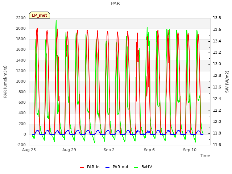The image size is (232, 174).
Task: Click the tallest green BattV spike peak
Action: 56,21
